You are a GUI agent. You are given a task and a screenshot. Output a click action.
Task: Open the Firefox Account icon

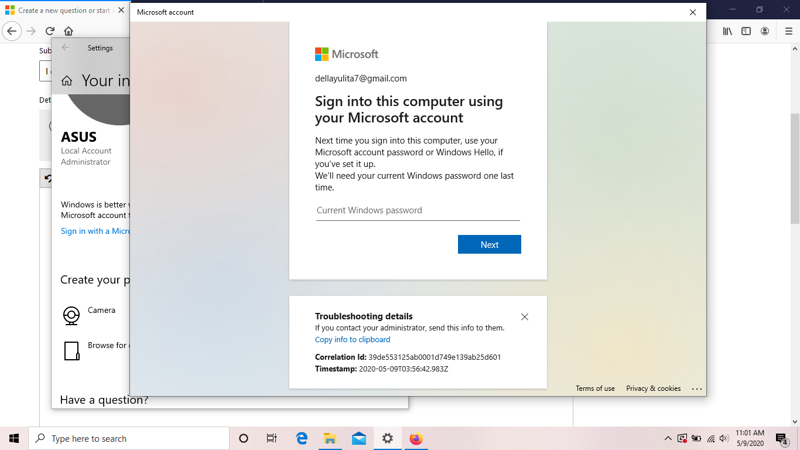tap(765, 31)
